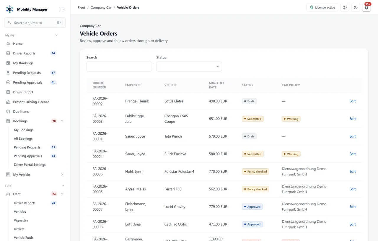This screenshot has height=241, width=378.
Task: Click the Fleet car icon
Action: point(8,194)
